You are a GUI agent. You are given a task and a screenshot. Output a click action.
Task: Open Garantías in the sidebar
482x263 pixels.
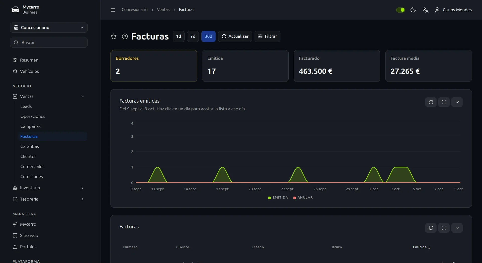tap(30, 146)
